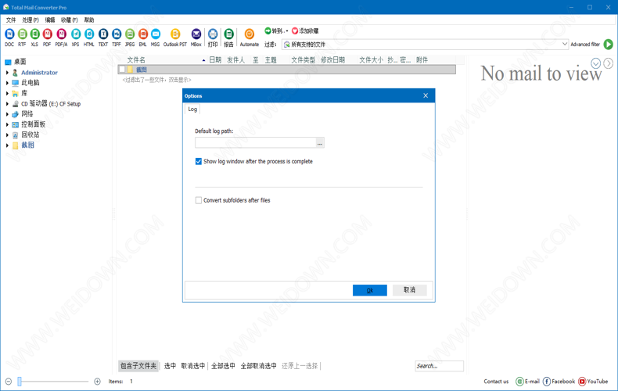Close the Options dialog
Image resolution: width=618 pixels, height=391 pixels.
pos(426,95)
